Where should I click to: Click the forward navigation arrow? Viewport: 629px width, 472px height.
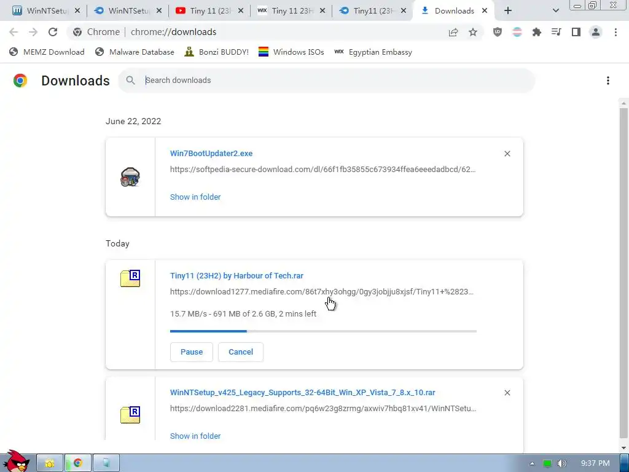point(33,32)
